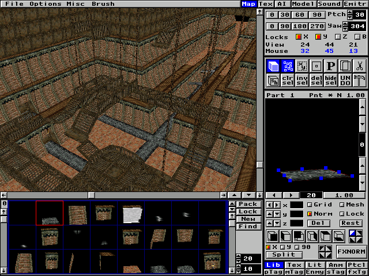Enable the B lock checkbox
Viewport: 369px width, 276px height.
pos(357,37)
